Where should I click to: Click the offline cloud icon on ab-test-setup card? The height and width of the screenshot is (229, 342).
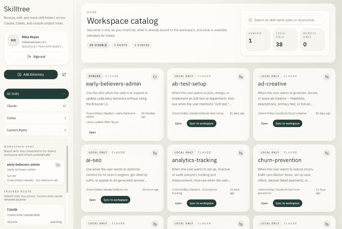click(241, 77)
